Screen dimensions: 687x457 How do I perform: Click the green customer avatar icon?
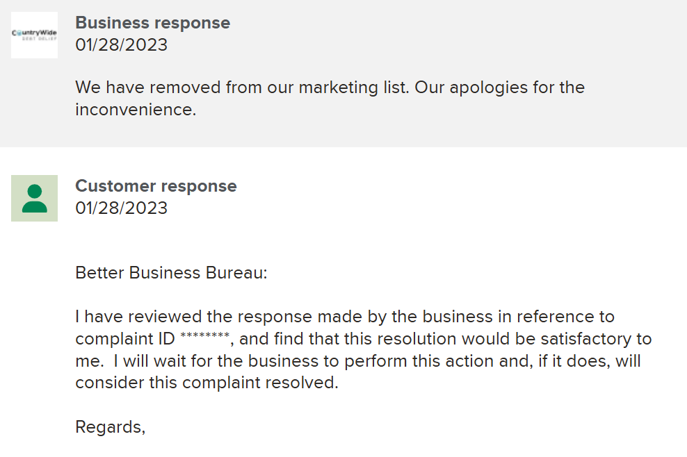pos(34,199)
